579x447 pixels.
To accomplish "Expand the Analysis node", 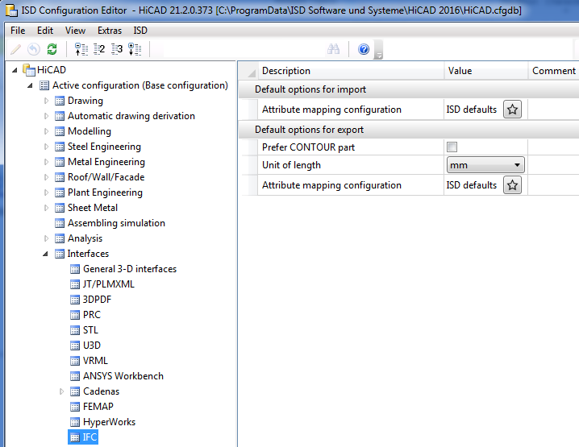I will 46,238.
